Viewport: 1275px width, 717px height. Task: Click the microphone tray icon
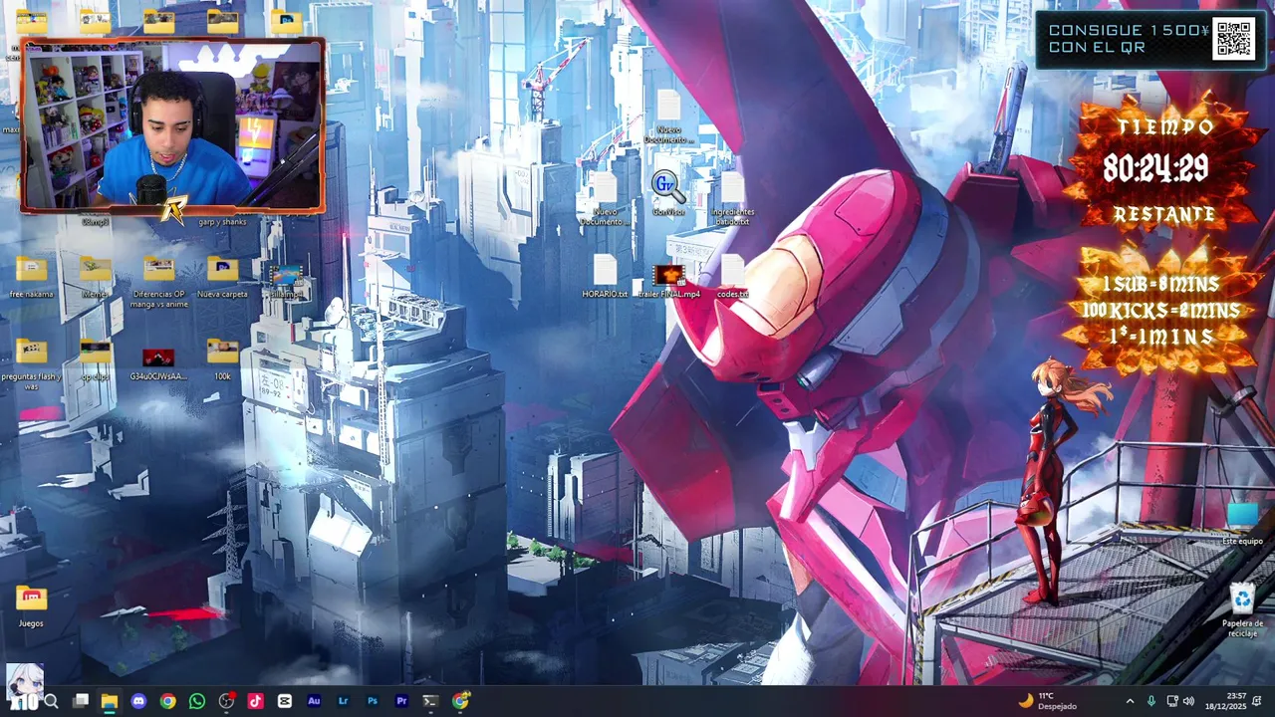[1150, 701]
